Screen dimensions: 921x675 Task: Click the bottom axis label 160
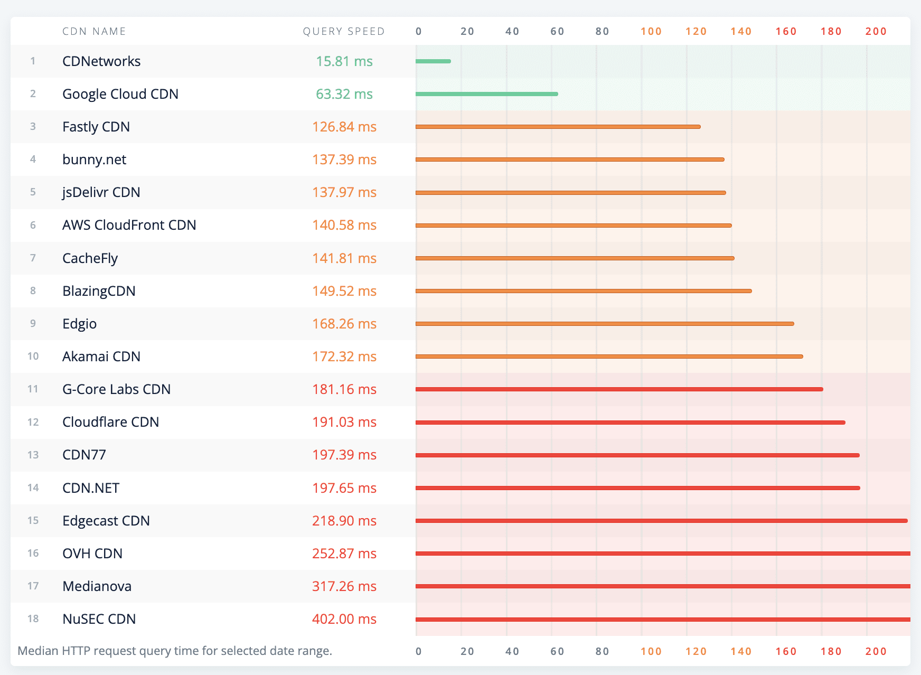pos(786,651)
